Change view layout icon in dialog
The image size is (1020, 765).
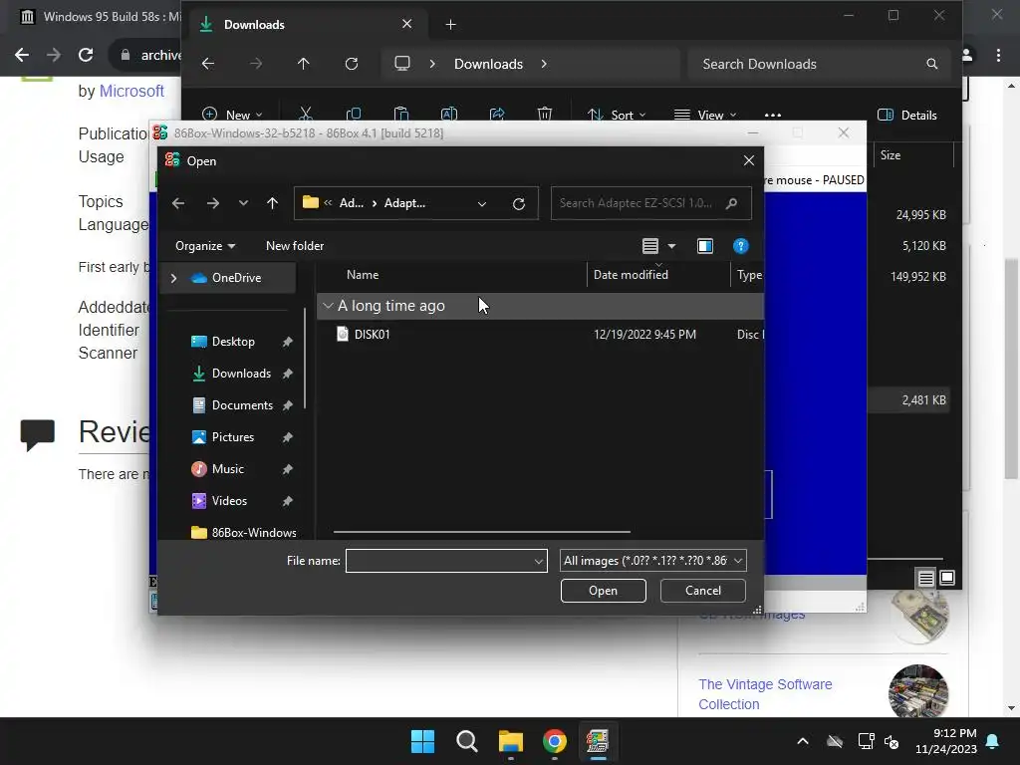point(649,246)
